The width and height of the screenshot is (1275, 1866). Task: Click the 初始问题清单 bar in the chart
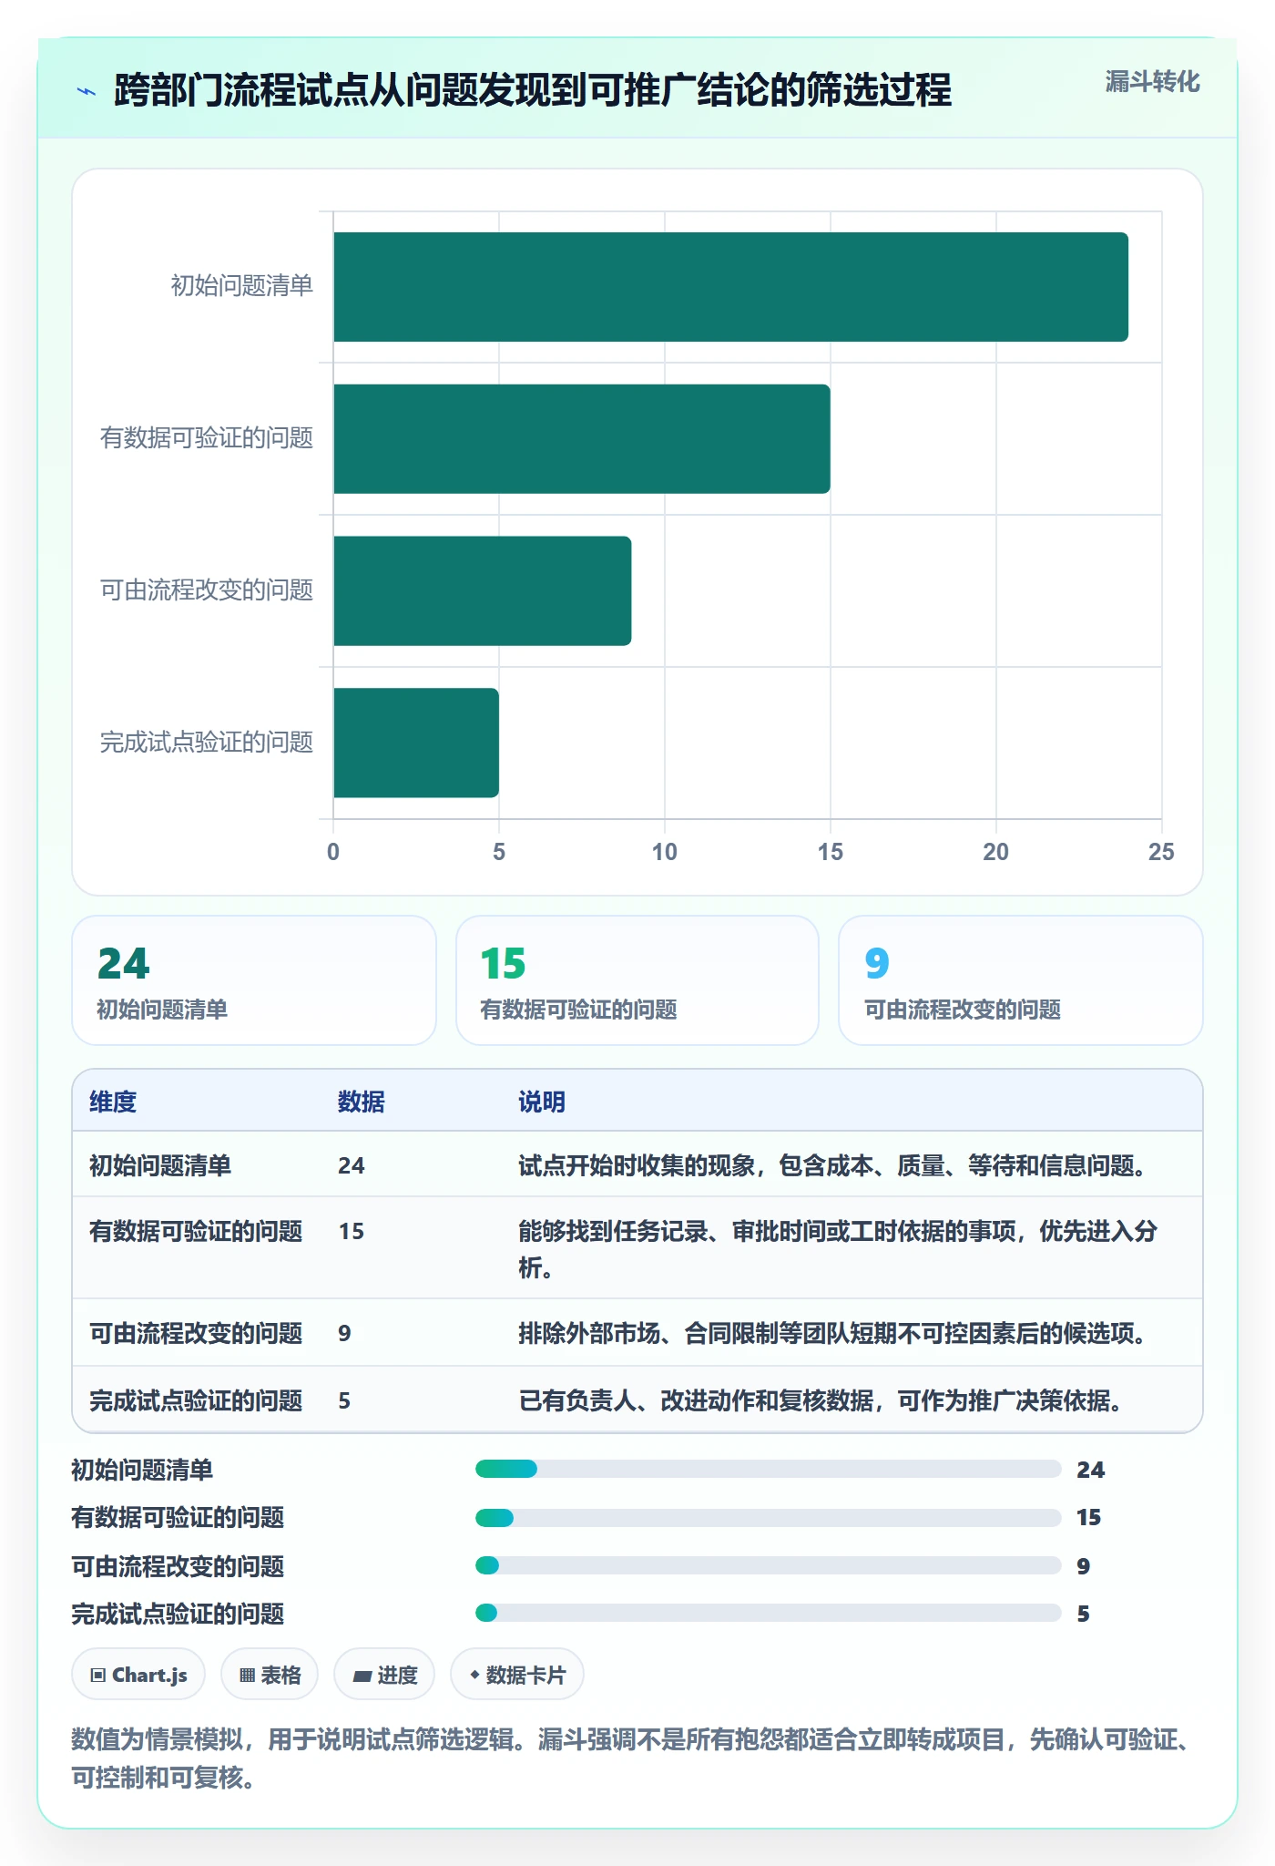(731, 287)
